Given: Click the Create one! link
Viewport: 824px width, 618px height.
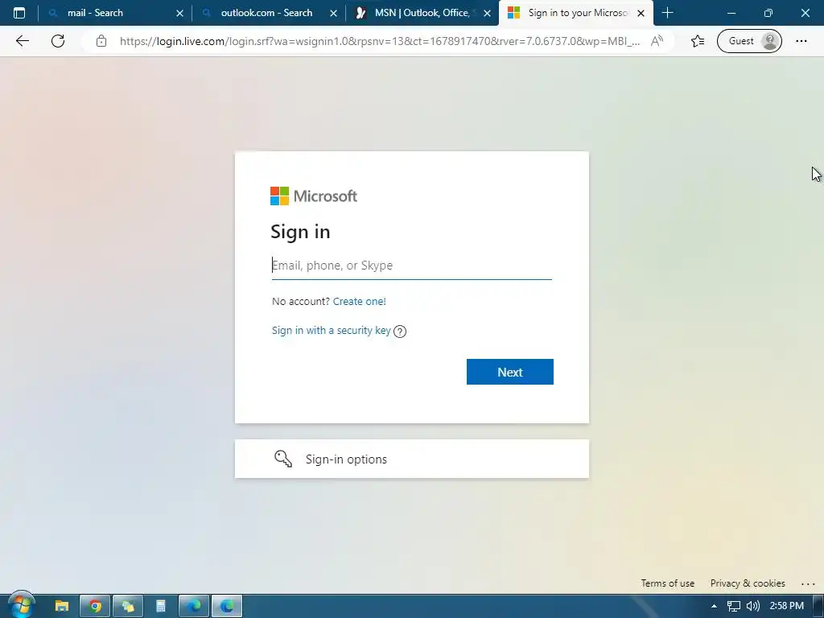Looking at the screenshot, I should (x=360, y=301).
